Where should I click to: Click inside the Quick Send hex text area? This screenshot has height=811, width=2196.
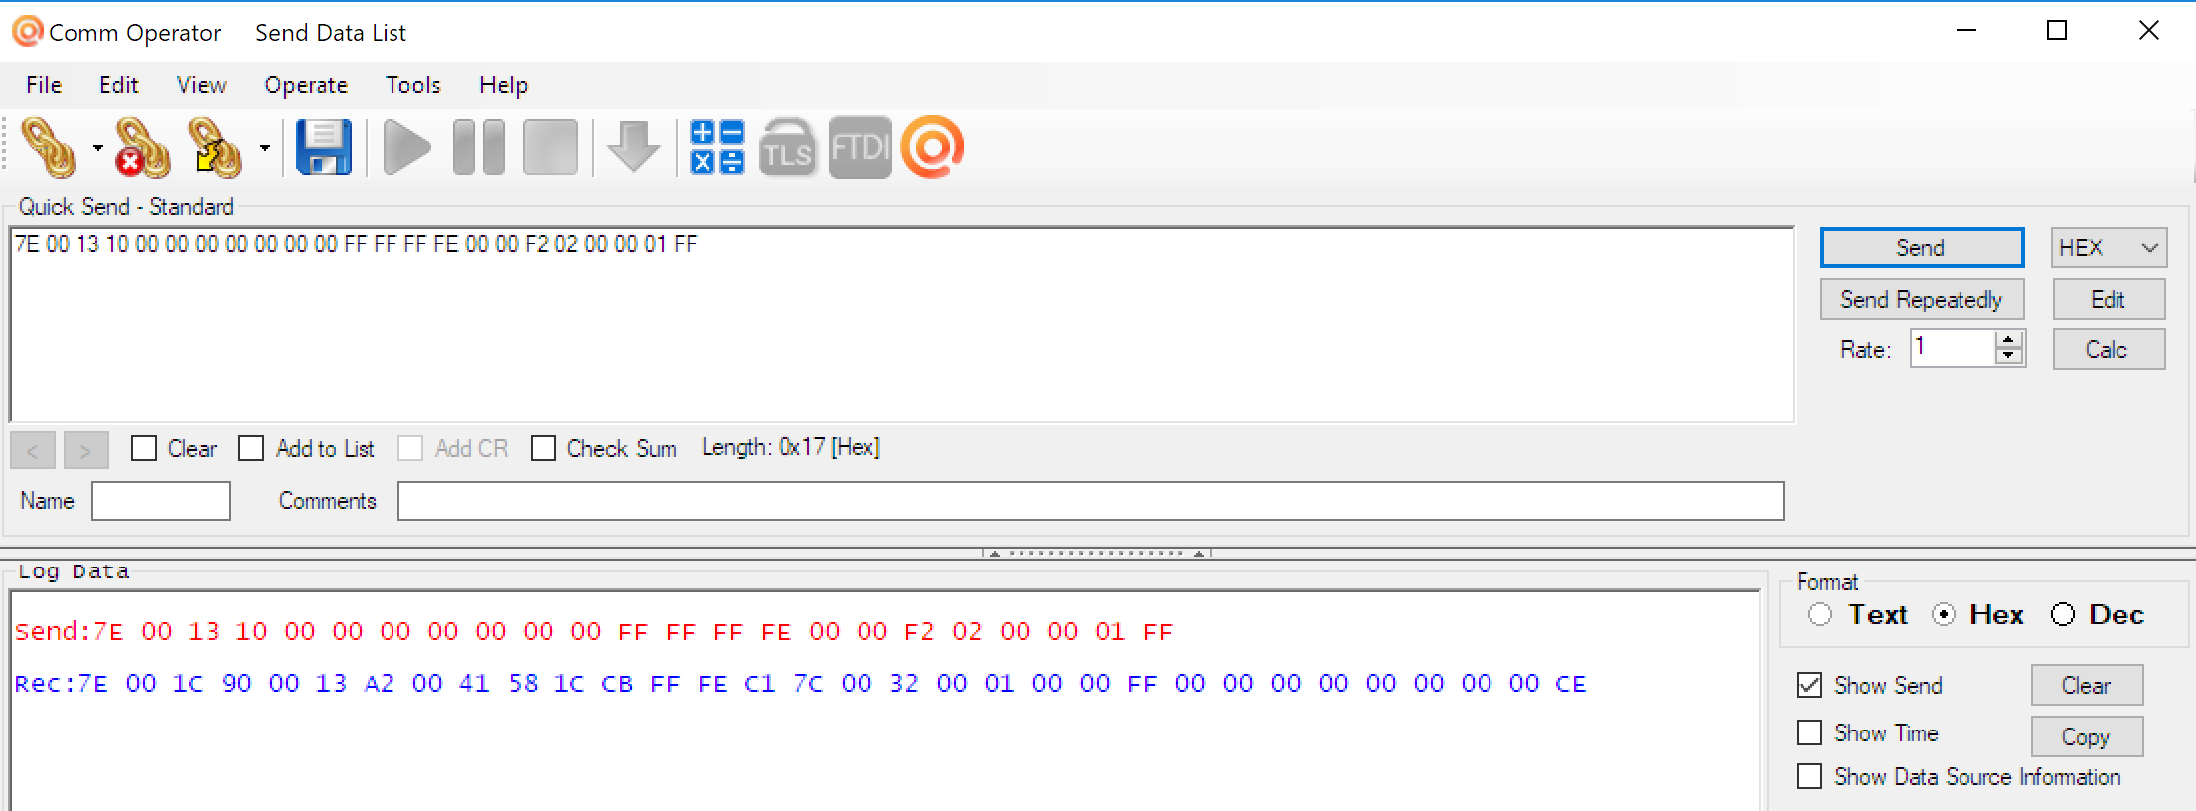901,324
